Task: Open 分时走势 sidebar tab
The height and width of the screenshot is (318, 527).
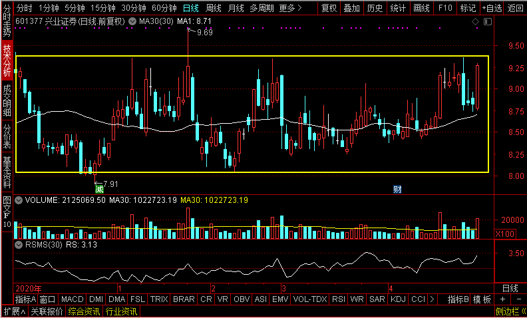Action: click(7, 21)
